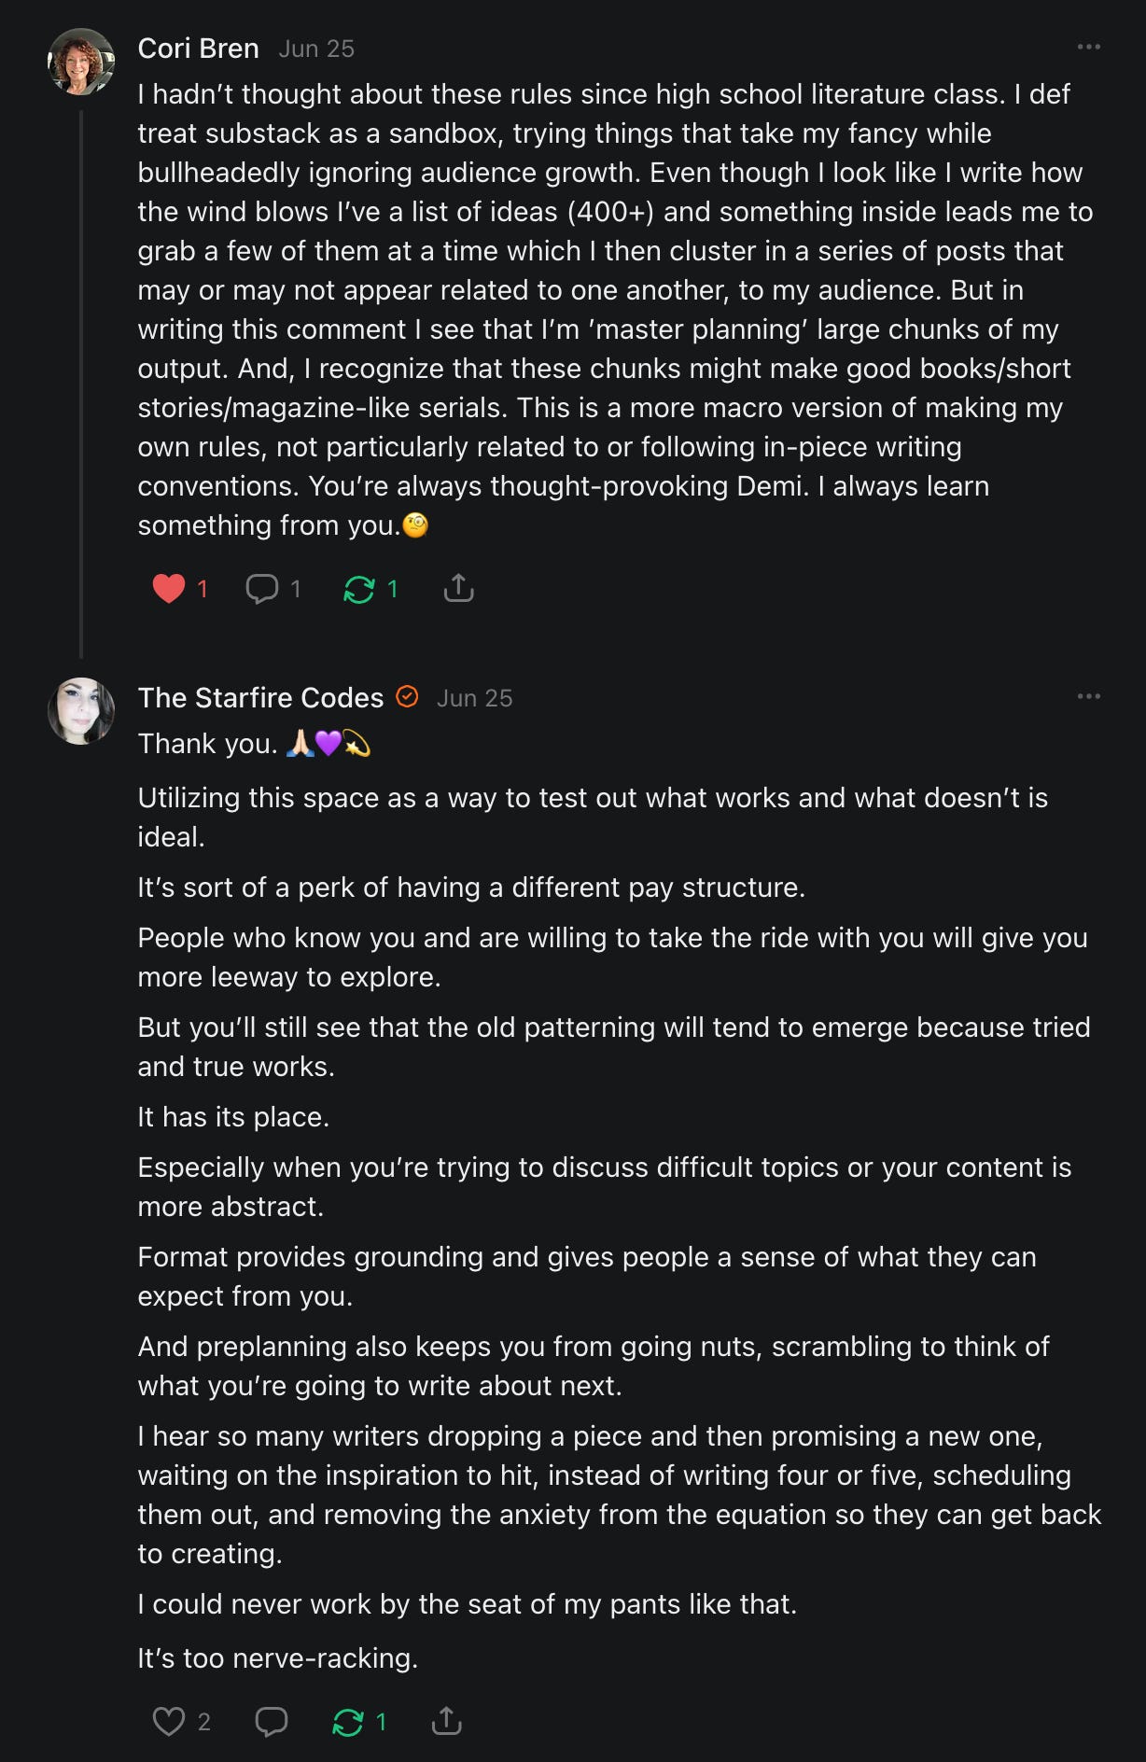Open more options menu for Starfire Codes reply

pyautogui.click(x=1088, y=696)
